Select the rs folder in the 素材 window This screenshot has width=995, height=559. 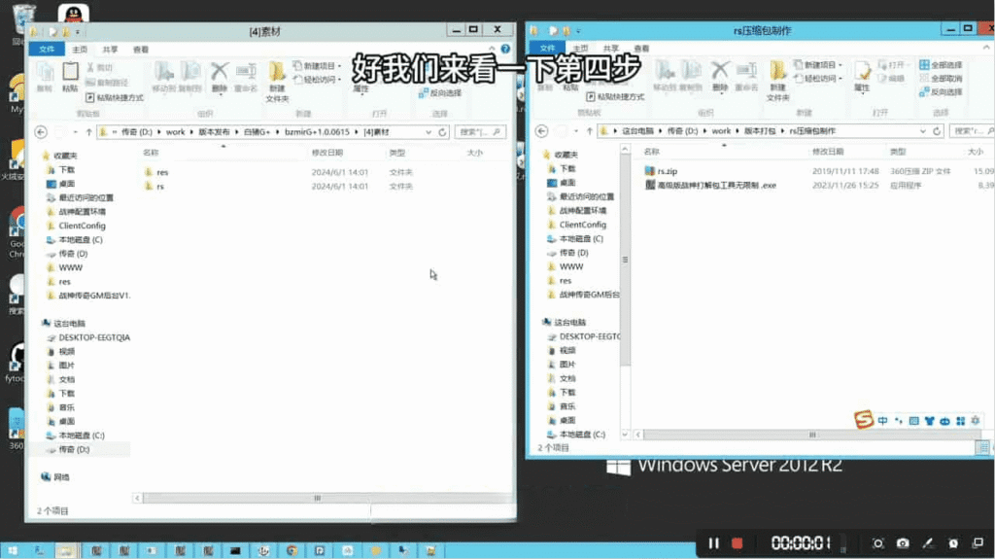click(x=160, y=186)
